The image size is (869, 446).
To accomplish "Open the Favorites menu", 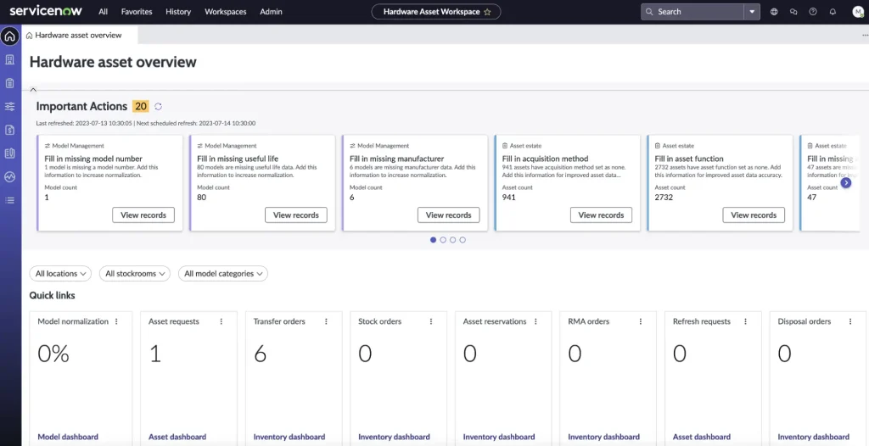I will pyautogui.click(x=137, y=12).
